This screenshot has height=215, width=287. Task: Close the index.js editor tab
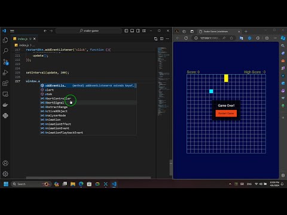(35, 39)
